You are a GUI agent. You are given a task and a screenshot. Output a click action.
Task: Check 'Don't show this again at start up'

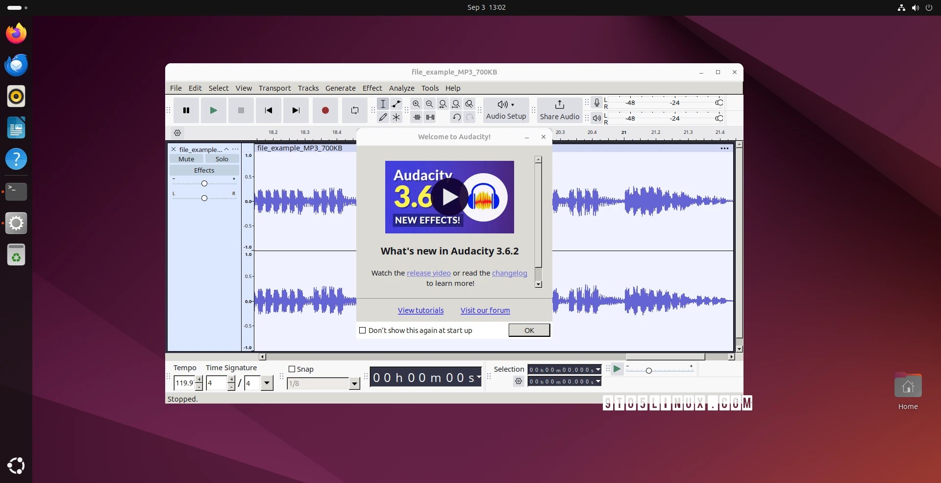click(x=363, y=330)
